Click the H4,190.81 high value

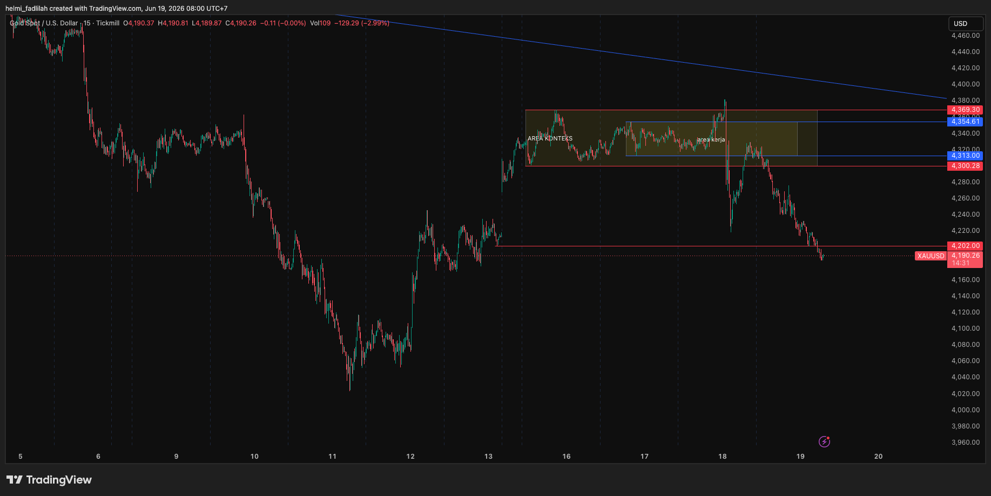pyautogui.click(x=173, y=23)
